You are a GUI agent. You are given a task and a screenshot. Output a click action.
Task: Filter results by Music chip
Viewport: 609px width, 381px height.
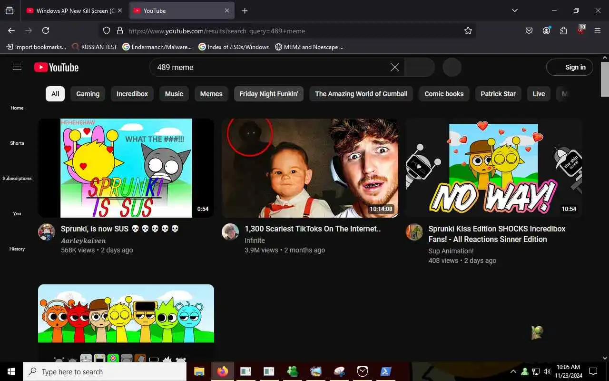pos(174,94)
